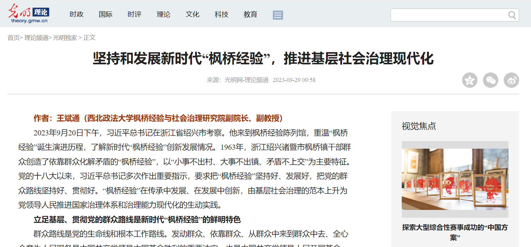The height and width of the screenshot is (247, 531).
Task: Click the Guangming theory site logo
Action: click(x=29, y=14)
